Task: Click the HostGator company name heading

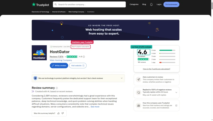Action: click(x=60, y=52)
